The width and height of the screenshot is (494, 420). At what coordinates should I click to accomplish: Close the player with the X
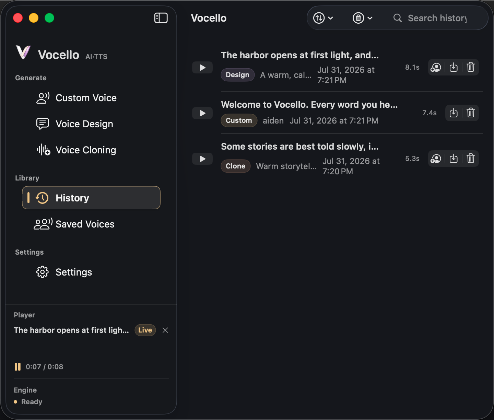165,330
